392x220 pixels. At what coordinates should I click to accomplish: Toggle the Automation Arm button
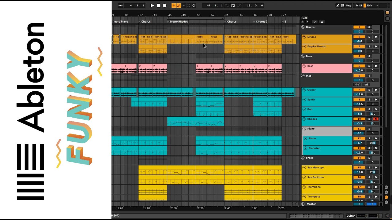tap(179, 5)
